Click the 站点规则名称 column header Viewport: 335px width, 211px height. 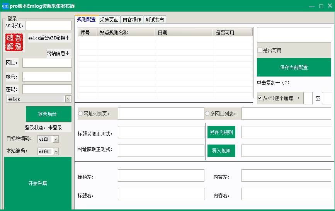click(x=126, y=32)
